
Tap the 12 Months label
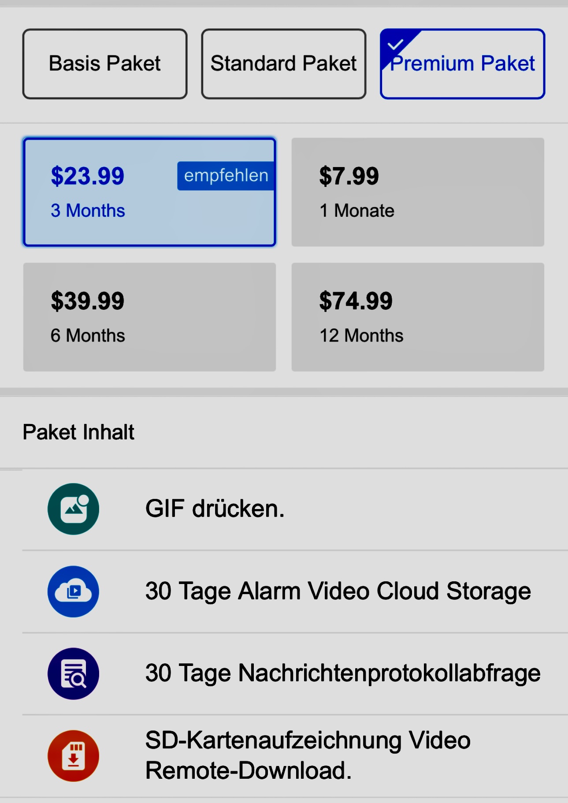pyautogui.click(x=361, y=336)
